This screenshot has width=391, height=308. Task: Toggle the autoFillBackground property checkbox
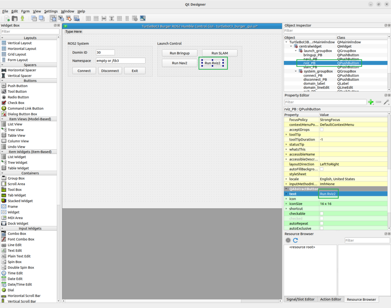[322, 169]
